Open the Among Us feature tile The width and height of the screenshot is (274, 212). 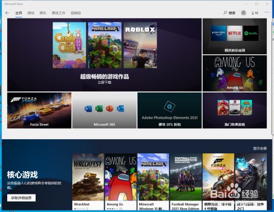(x=235, y=73)
